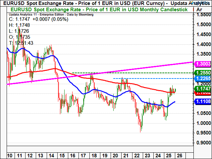212x159 pixels.
Task: Click the high price H: 1.1748 readout
Action: click(x=21, y=25)
